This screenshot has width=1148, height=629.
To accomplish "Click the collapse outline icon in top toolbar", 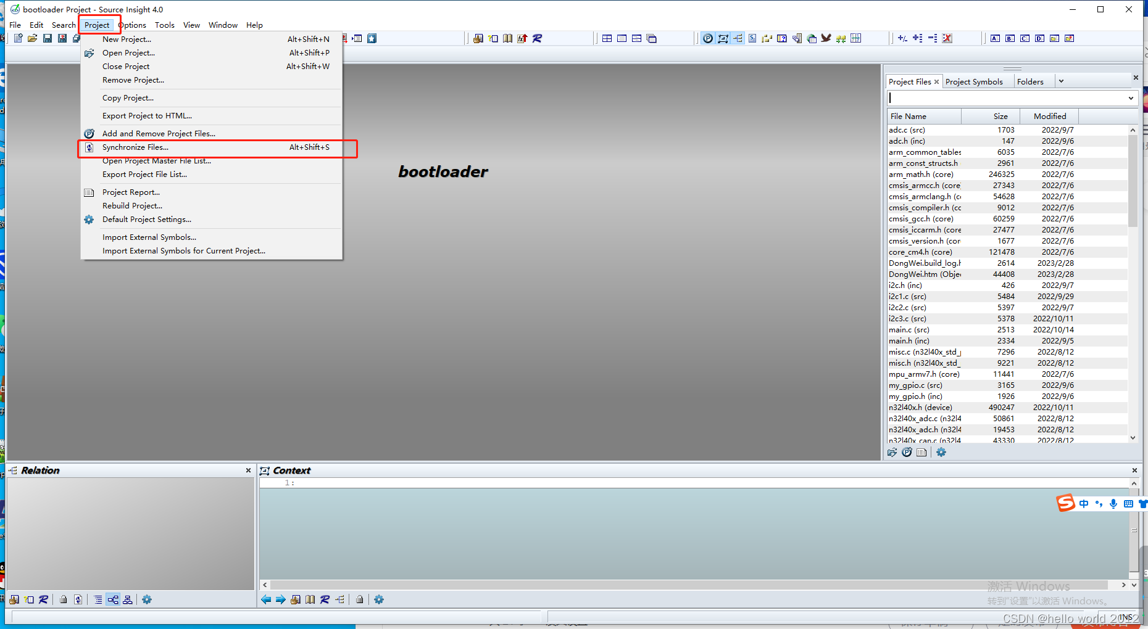I will tap(933, 38).
